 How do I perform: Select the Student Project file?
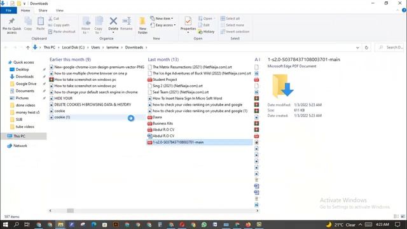tap(165, 80)
